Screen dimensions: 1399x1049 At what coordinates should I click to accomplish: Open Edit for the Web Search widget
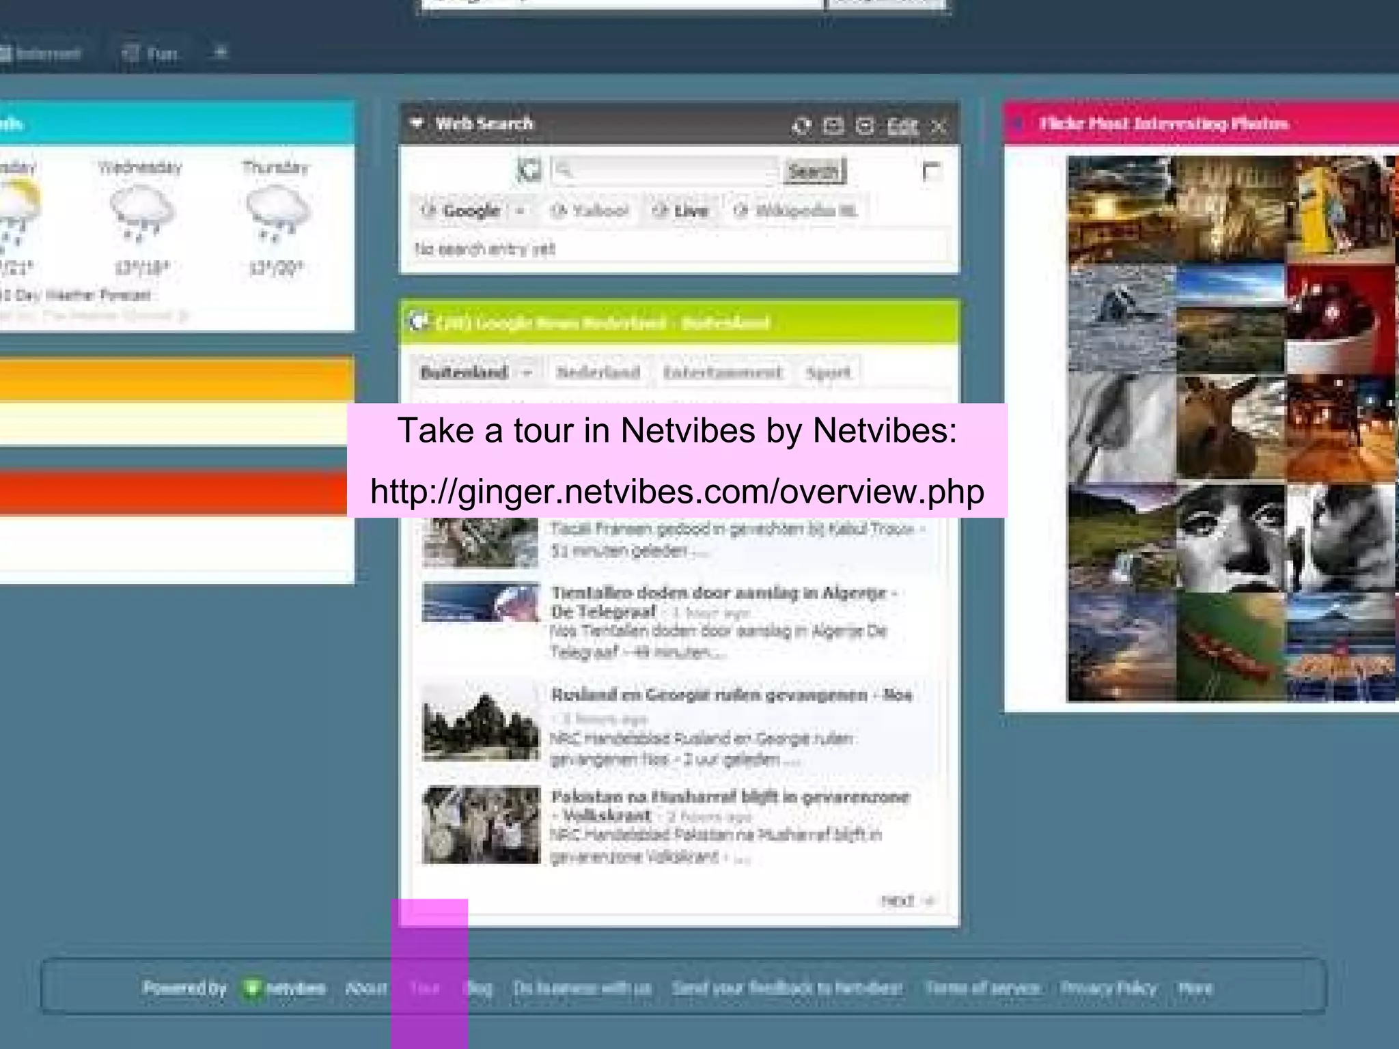902,126
